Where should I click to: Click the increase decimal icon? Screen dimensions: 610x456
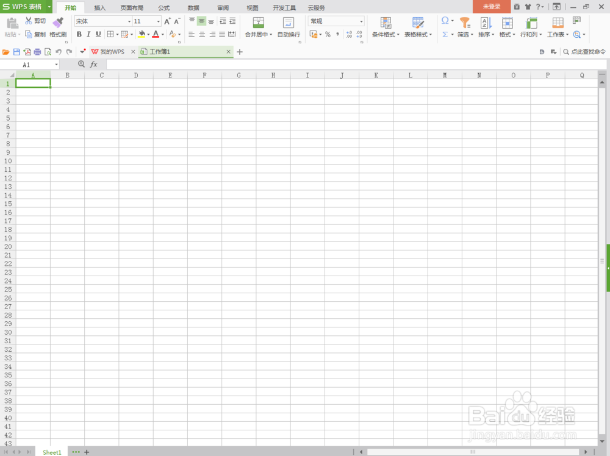point(349,34)
